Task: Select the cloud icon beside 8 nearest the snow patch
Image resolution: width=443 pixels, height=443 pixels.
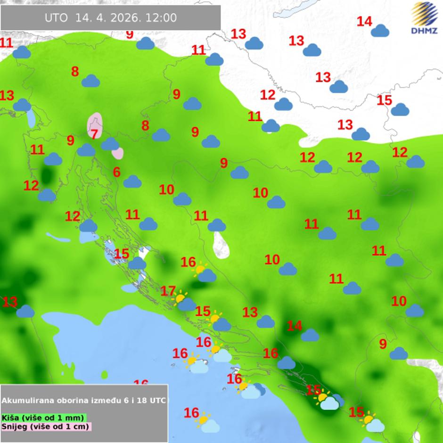Action: (161, 135)
